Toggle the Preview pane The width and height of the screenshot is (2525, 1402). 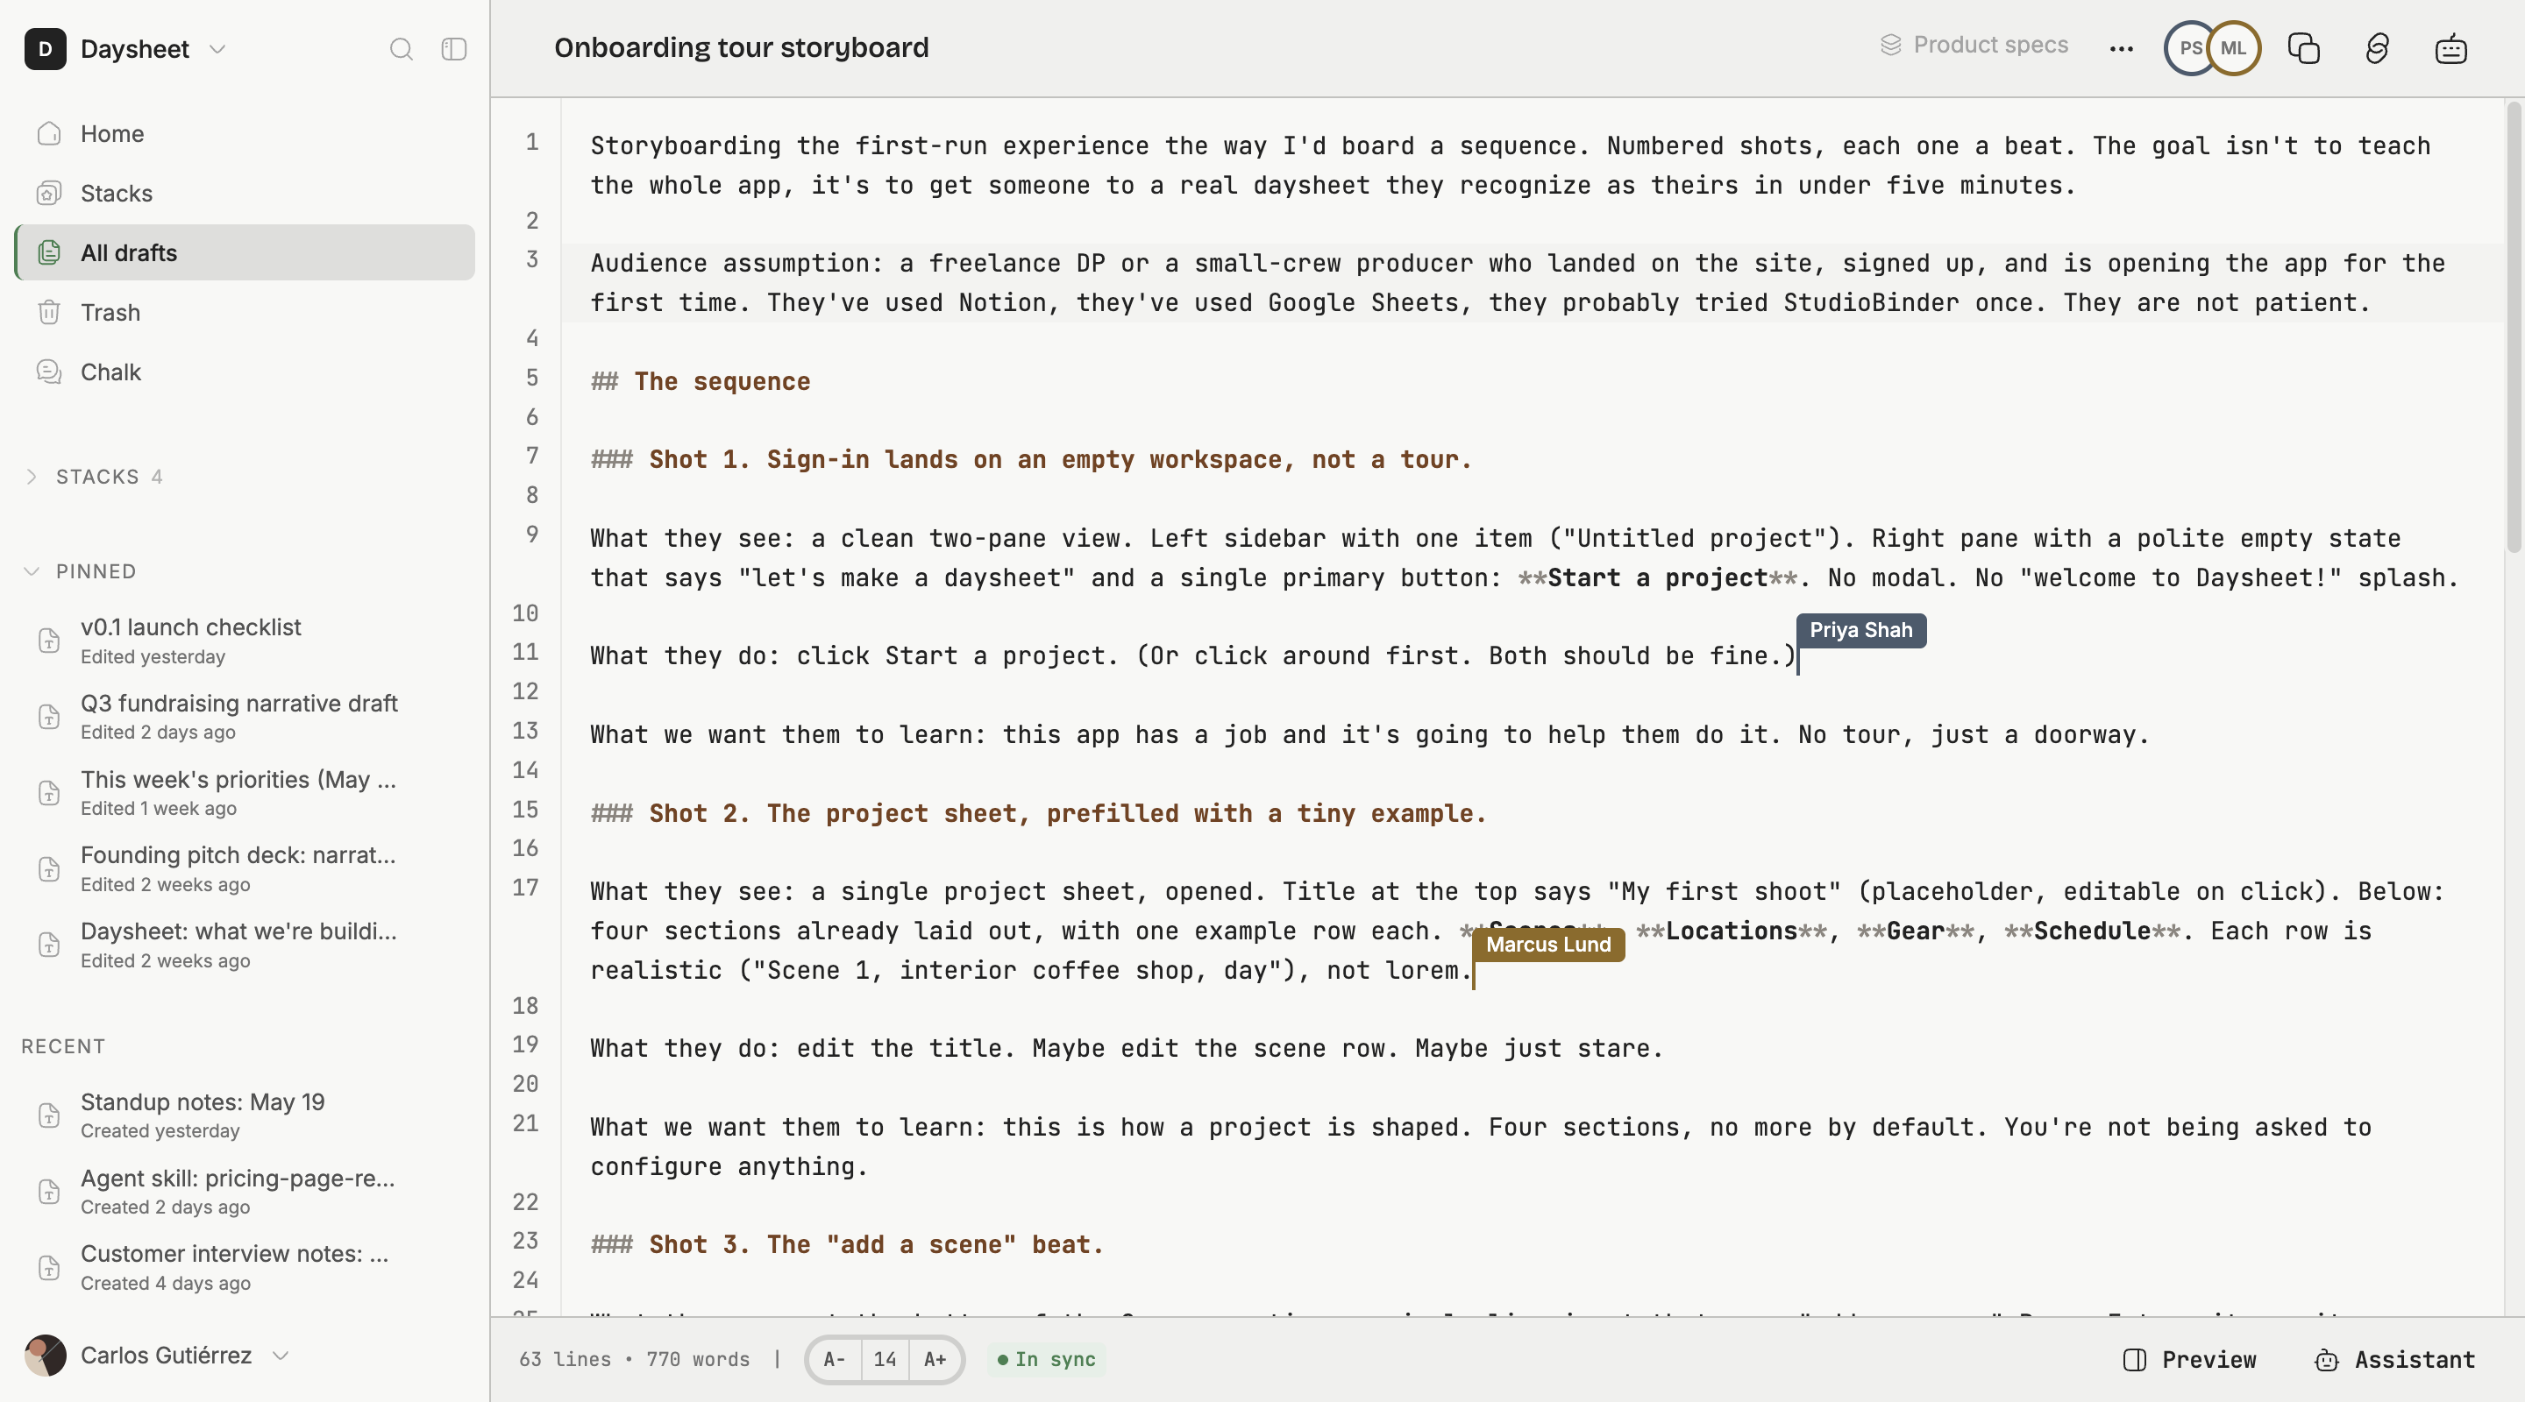(x=2190, y=1360)
